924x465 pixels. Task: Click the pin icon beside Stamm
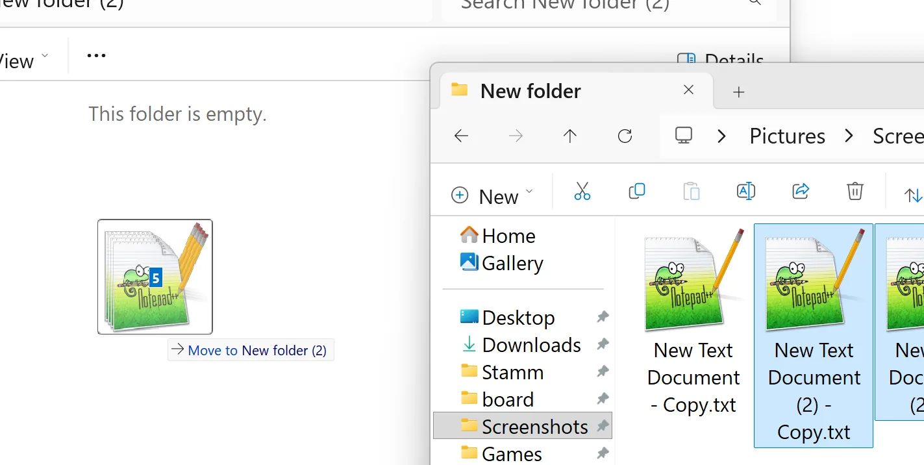[x=603, y=371]
